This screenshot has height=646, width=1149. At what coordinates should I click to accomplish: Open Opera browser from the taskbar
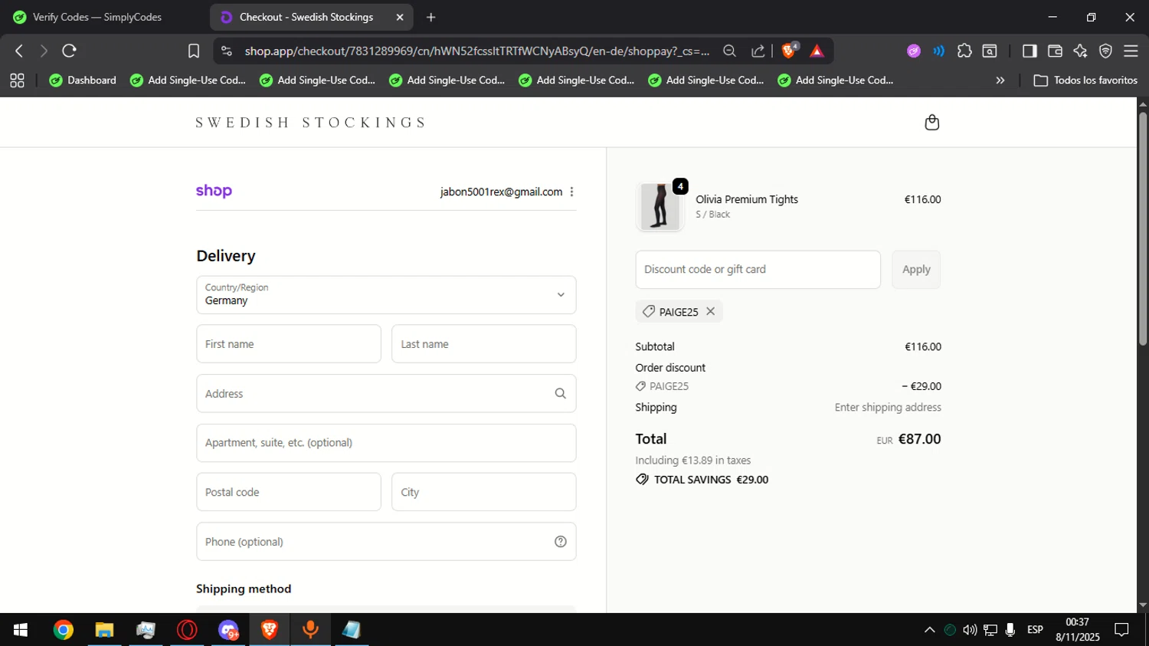(187, 630)
